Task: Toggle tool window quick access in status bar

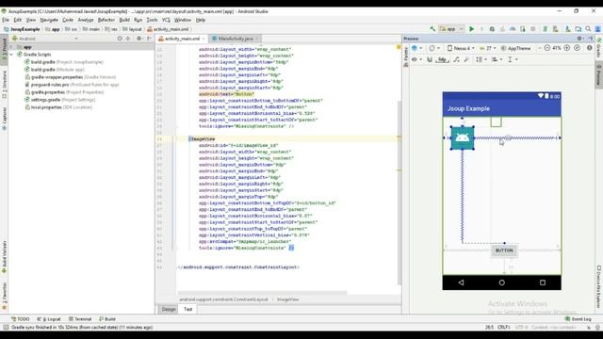Action: click(6, 327)
